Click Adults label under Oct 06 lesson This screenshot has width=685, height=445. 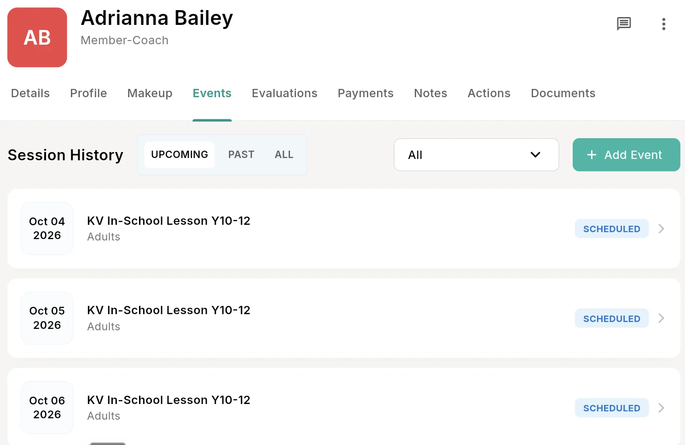pyautogui.click(x=104, y=416)
